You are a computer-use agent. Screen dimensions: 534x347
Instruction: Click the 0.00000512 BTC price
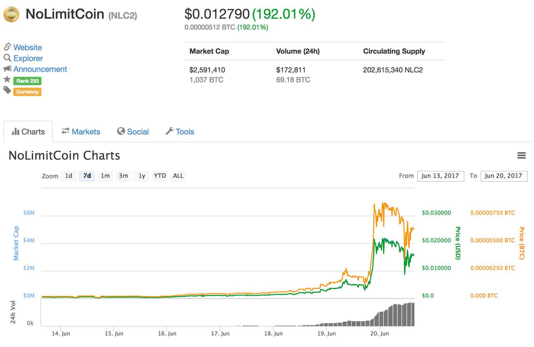tap(210, 27)
